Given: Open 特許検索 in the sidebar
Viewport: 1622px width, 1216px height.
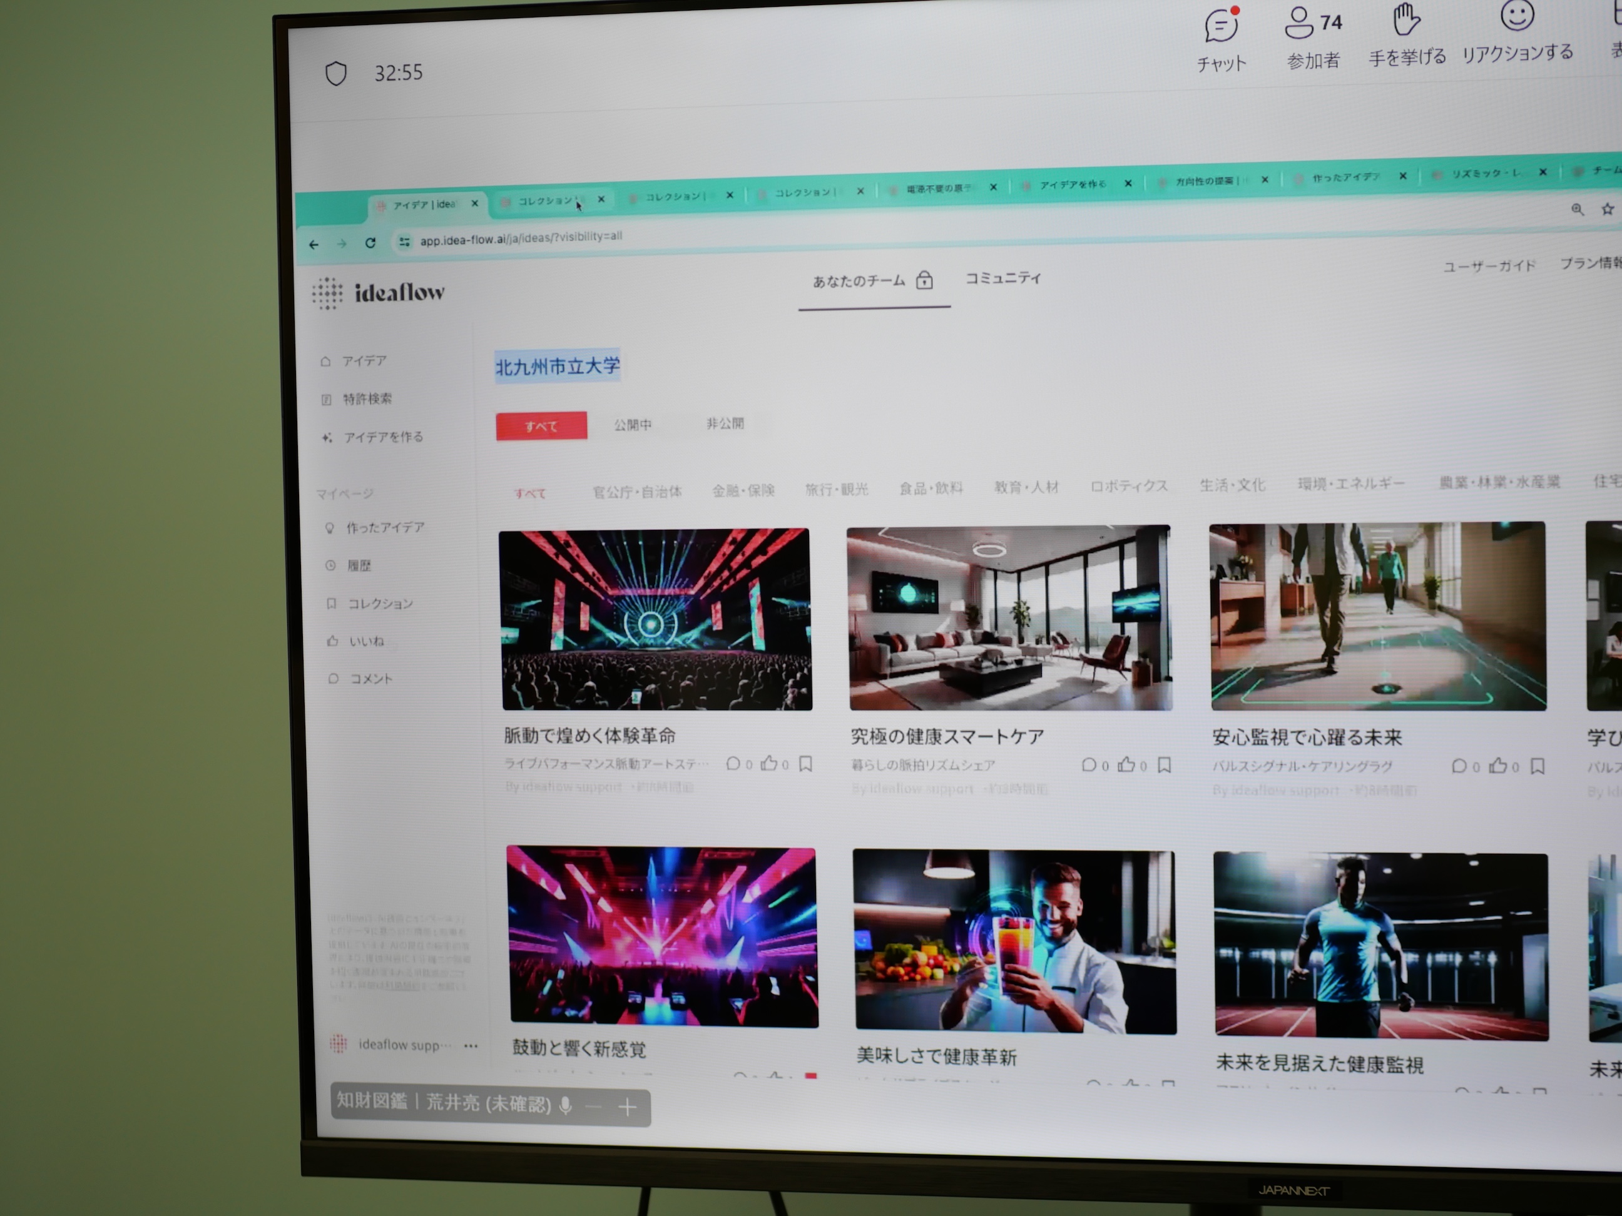Looking at the screenshot, I should pos(367,398).
